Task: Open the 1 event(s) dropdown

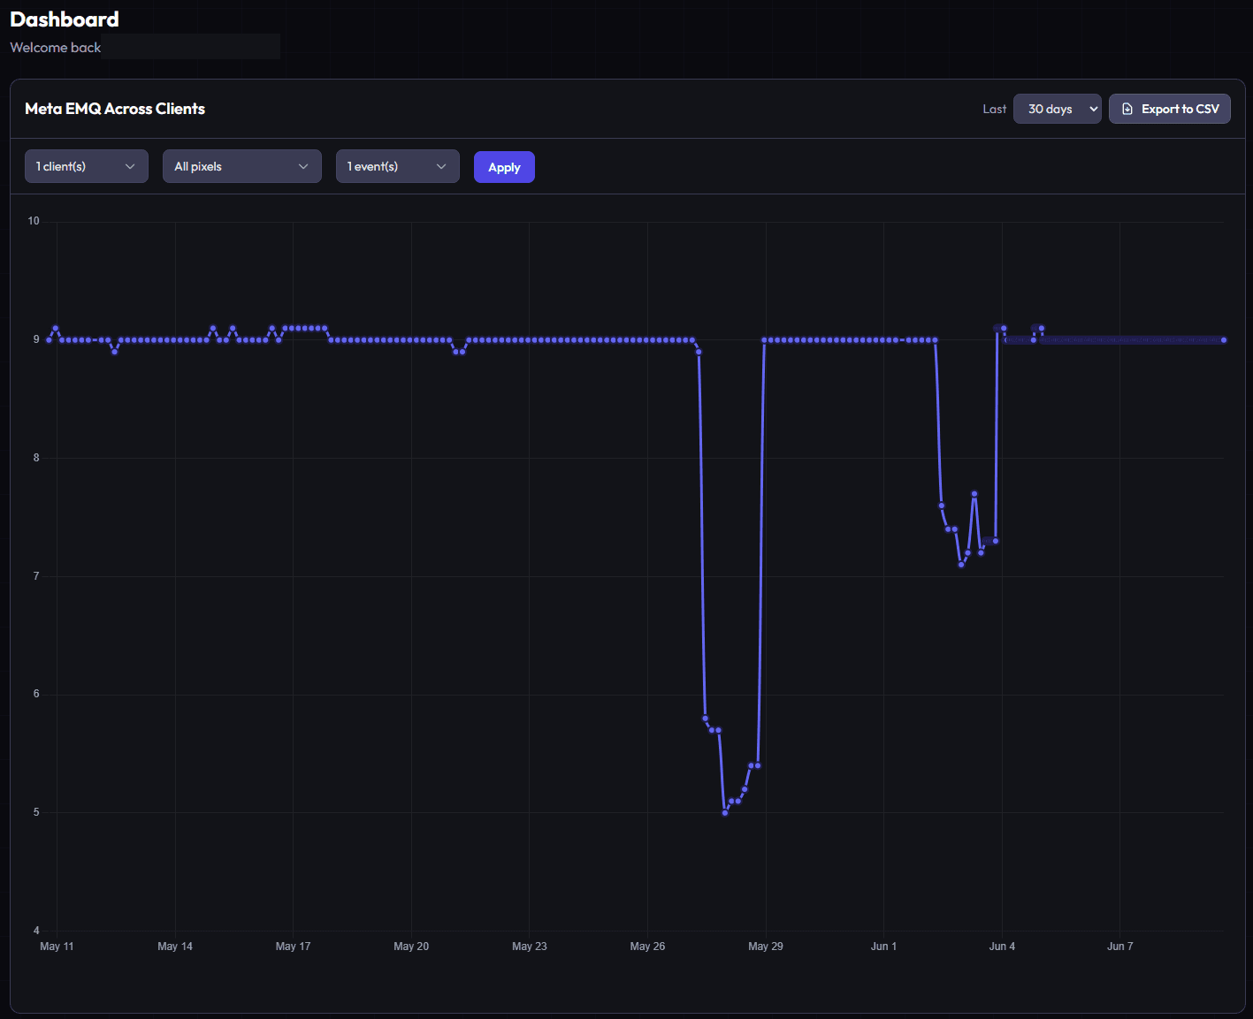Action: 398,166
